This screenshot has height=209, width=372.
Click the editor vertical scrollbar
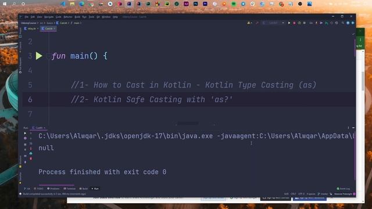(355, 48)
